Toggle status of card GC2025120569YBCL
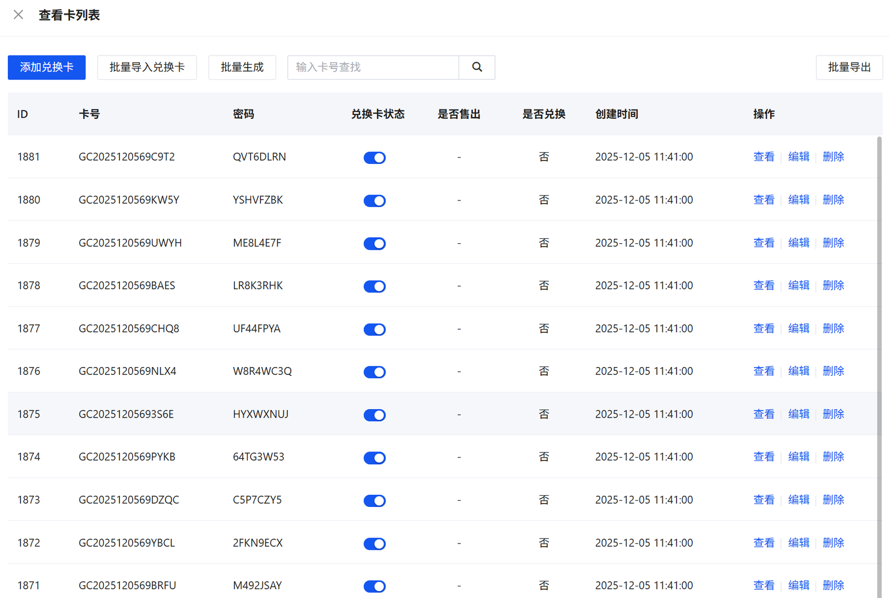 coord(374,544)
